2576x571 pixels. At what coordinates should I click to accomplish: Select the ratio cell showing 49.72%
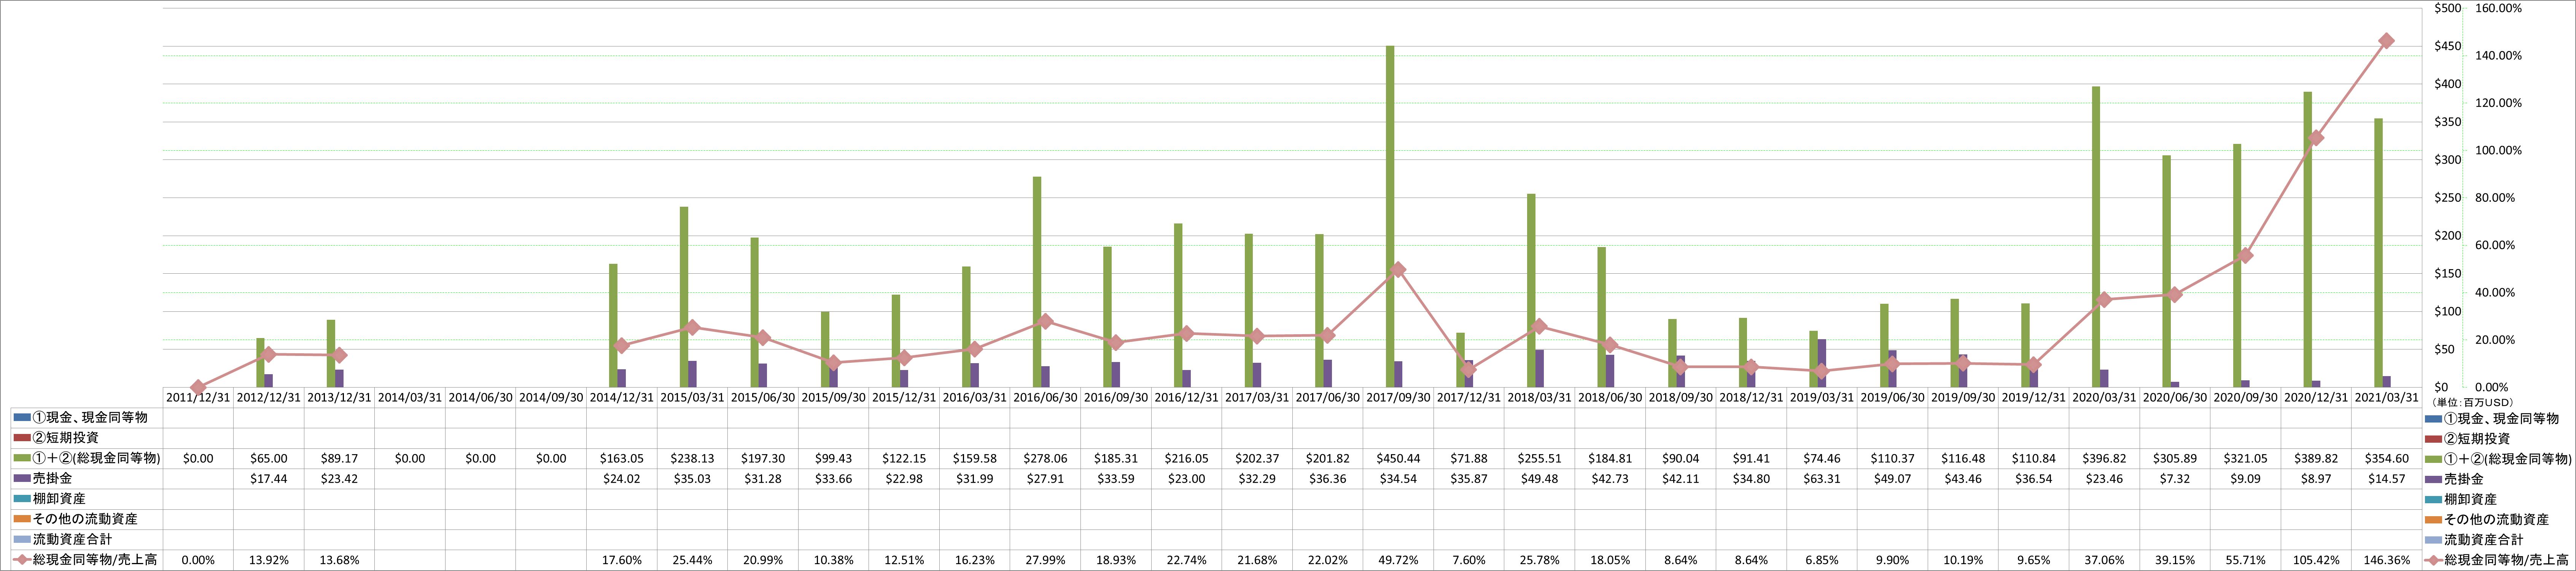[1398, 560]
